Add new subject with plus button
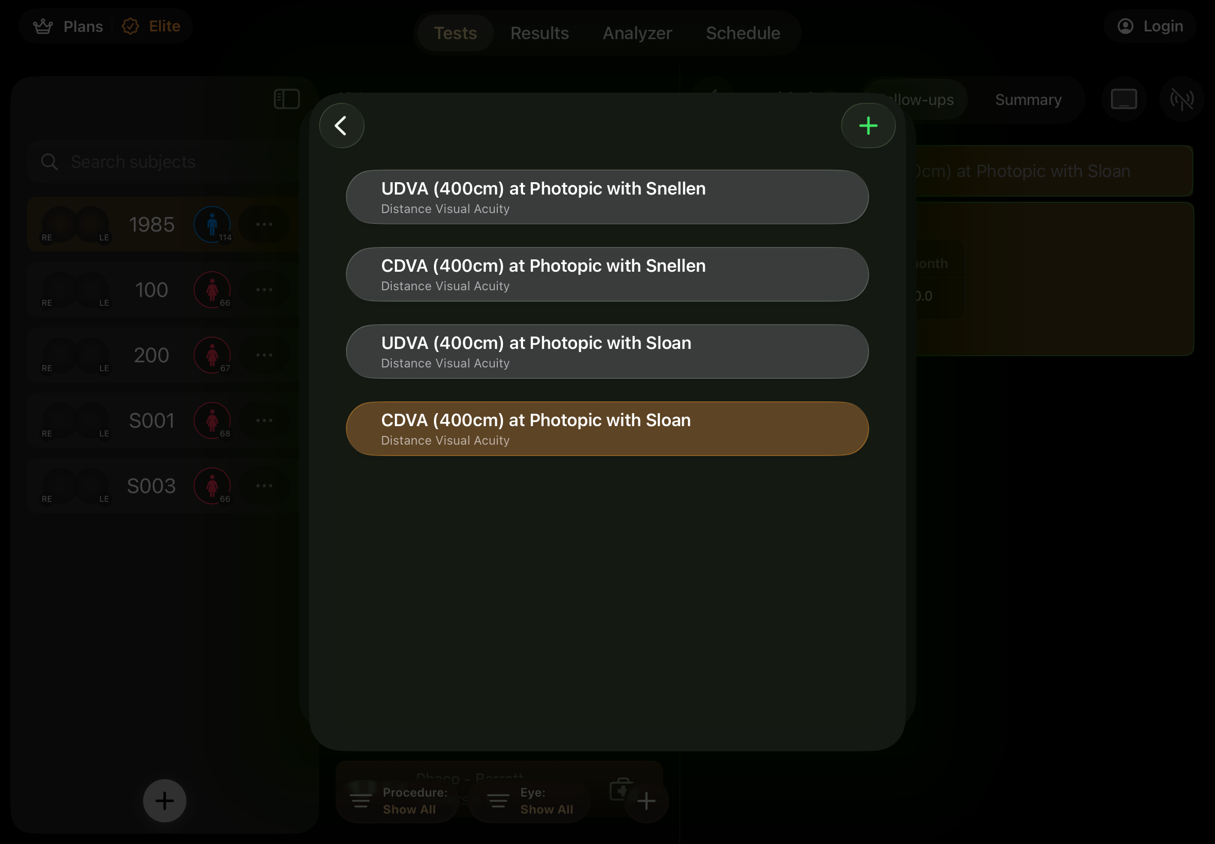Image resolution: width=1215 pixels, height=844 pixels. point(165,801)
